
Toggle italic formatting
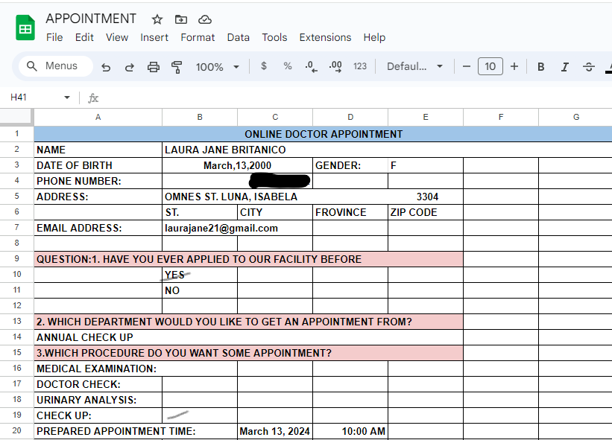pyautogui.click(x=565, y=67)
